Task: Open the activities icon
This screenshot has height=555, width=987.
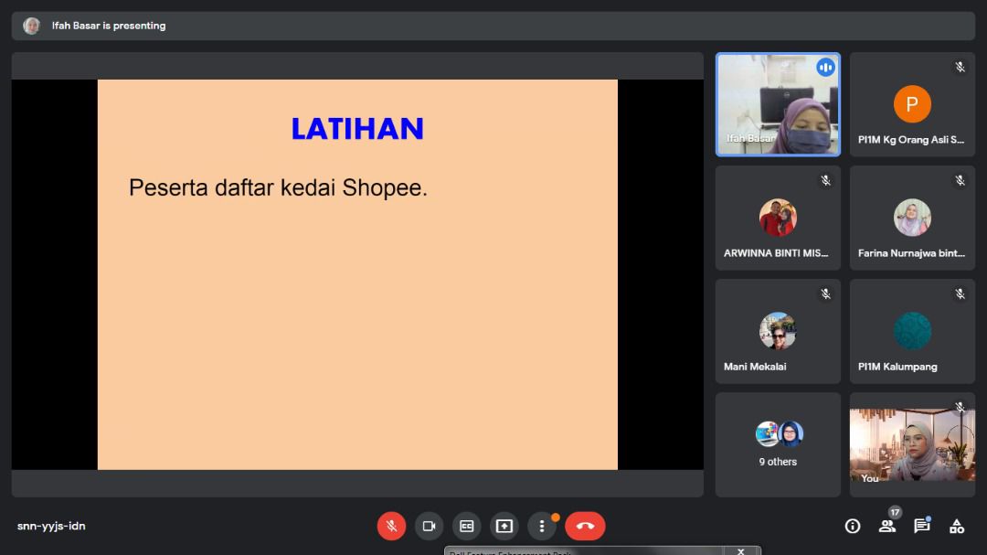Action: [x=956, y=526]
